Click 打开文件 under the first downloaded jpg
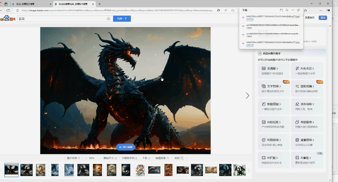Viewport: 338px width, 182px height. click(x=250, y=19)
